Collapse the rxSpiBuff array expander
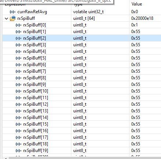 (x=6, y=19)
